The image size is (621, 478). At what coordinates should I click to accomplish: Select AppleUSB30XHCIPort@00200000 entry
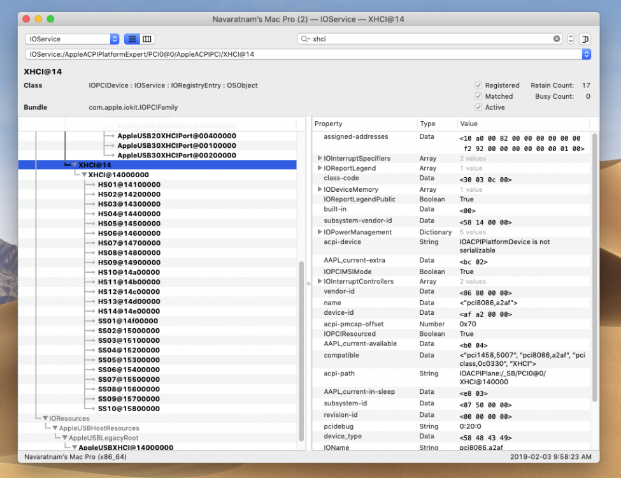(x=176, y=156)
